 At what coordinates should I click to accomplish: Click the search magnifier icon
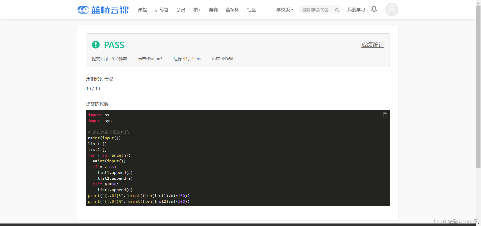pyautogui.click(x=337, y=10)
